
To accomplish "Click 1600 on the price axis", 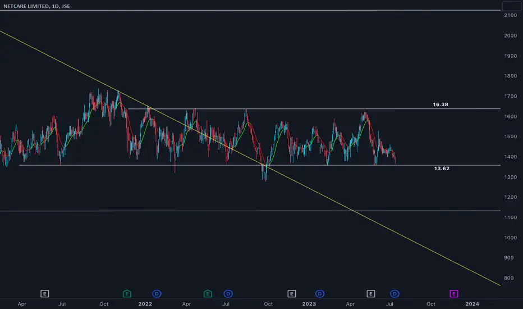I will tap(510, 117).
